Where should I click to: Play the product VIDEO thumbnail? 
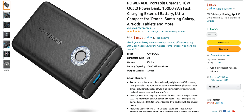7,64
